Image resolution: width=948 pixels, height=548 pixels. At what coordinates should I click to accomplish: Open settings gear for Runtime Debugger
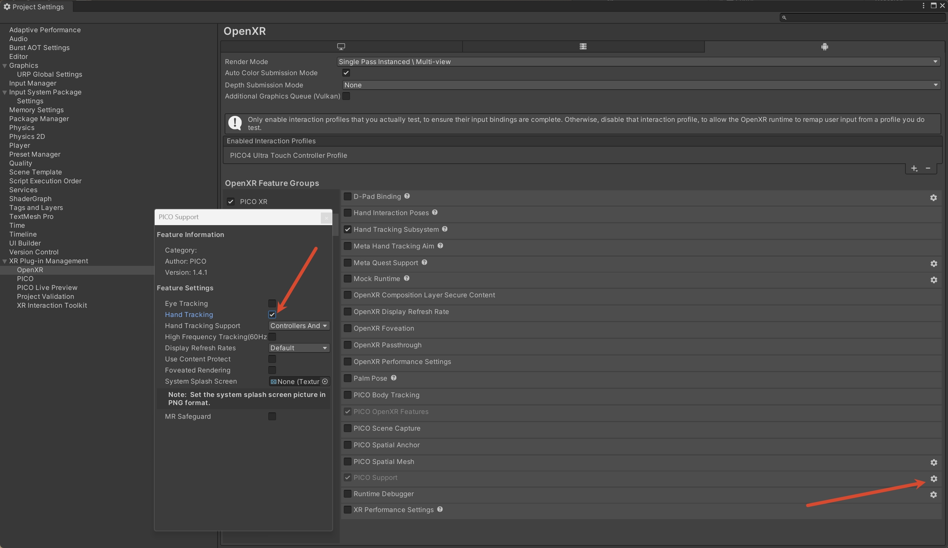pyautogui.click(x=933, y=495)
